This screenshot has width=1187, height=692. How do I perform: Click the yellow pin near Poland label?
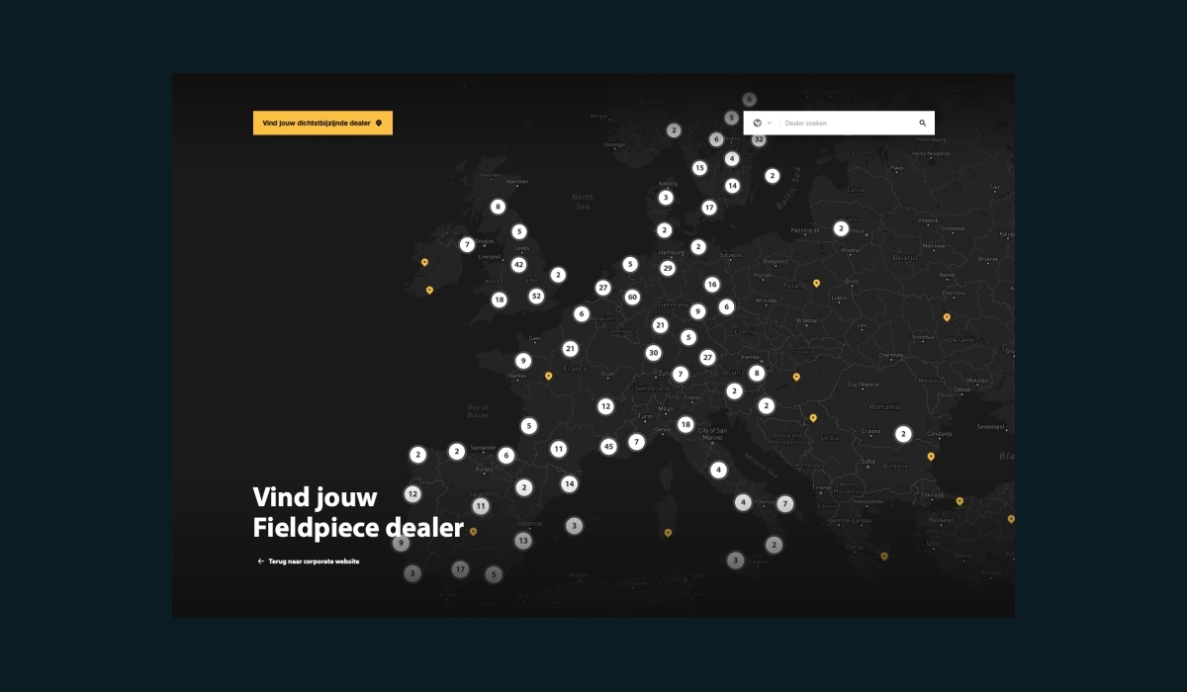tap(816, 284)
